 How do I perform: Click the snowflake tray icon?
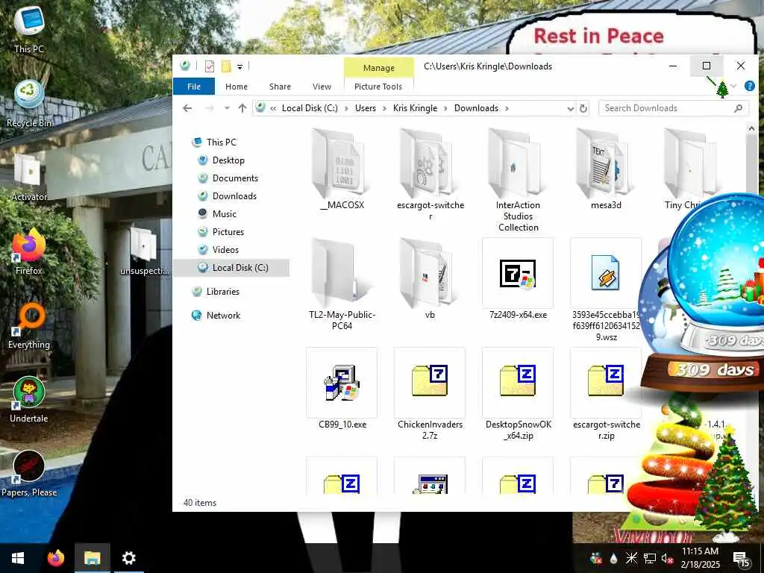pyautogui.click(x=631, y=558)
